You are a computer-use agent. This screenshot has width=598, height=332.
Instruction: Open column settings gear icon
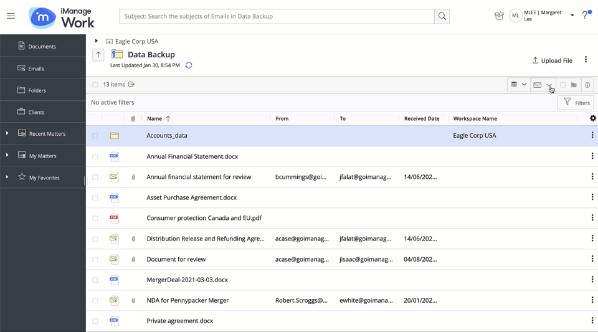592,118
